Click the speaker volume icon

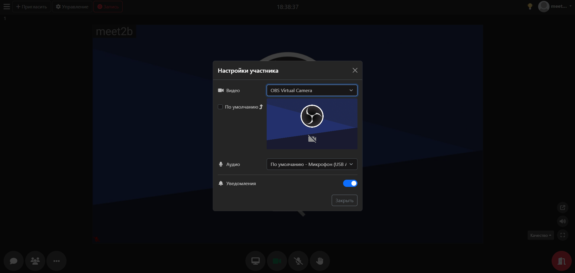click(562, 221)
